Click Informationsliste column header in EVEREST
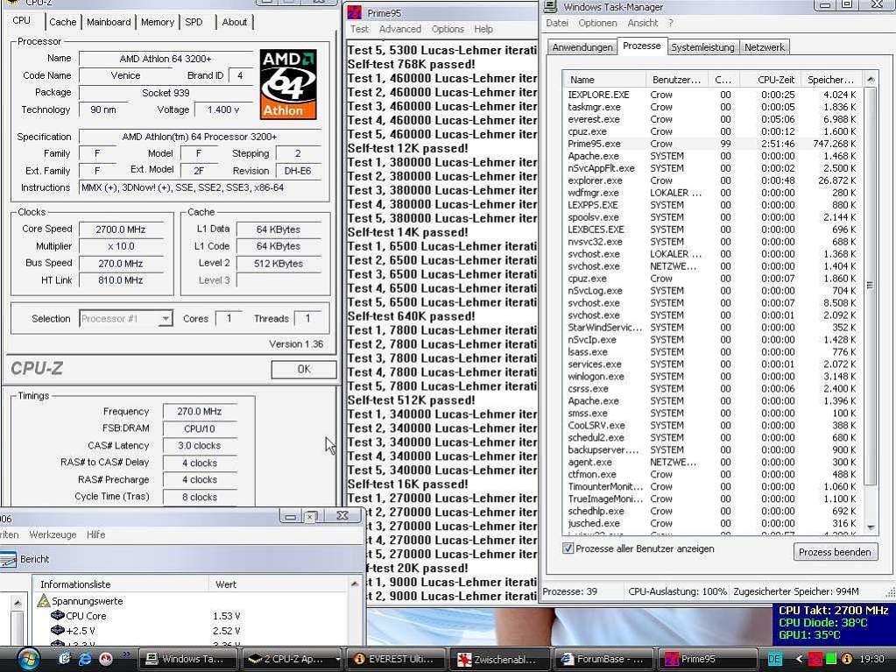Image resolution: width=896 pixels, height=672 pixels. (121, 584)
